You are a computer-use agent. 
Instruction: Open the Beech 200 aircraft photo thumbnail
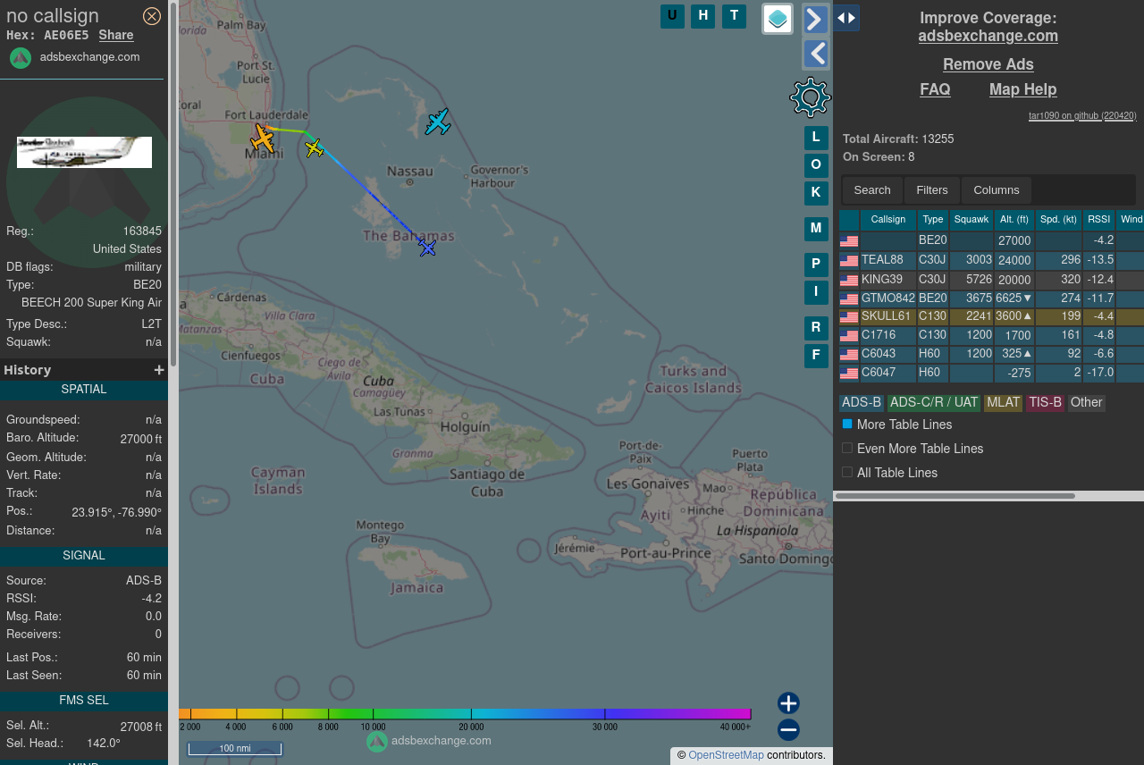click(85, 152)
